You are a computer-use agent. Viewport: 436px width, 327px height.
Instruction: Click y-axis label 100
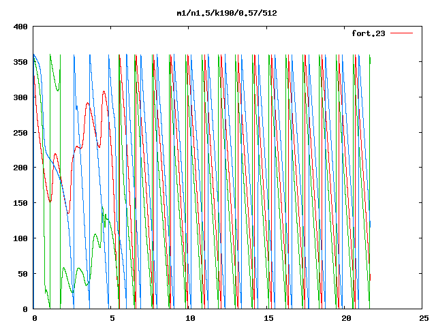(20, 238)
